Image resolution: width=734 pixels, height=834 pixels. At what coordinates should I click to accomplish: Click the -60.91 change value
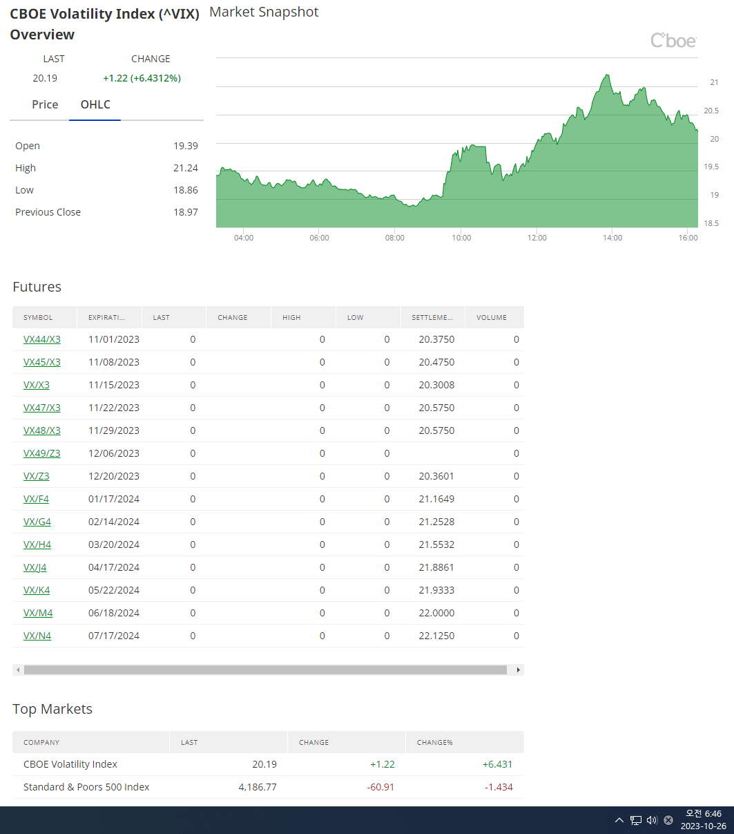click(380, 787)
